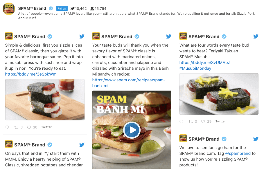Open the bddy.me/3vUMAbZ link
This screenshot has width=264, height=169.
[x=205, y=63]
